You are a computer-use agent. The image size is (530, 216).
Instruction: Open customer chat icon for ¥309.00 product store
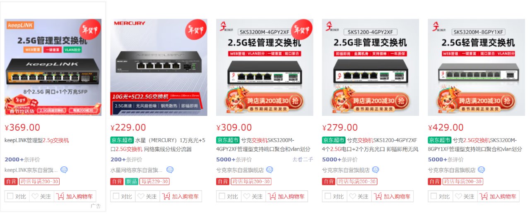(x=270, y=170)
